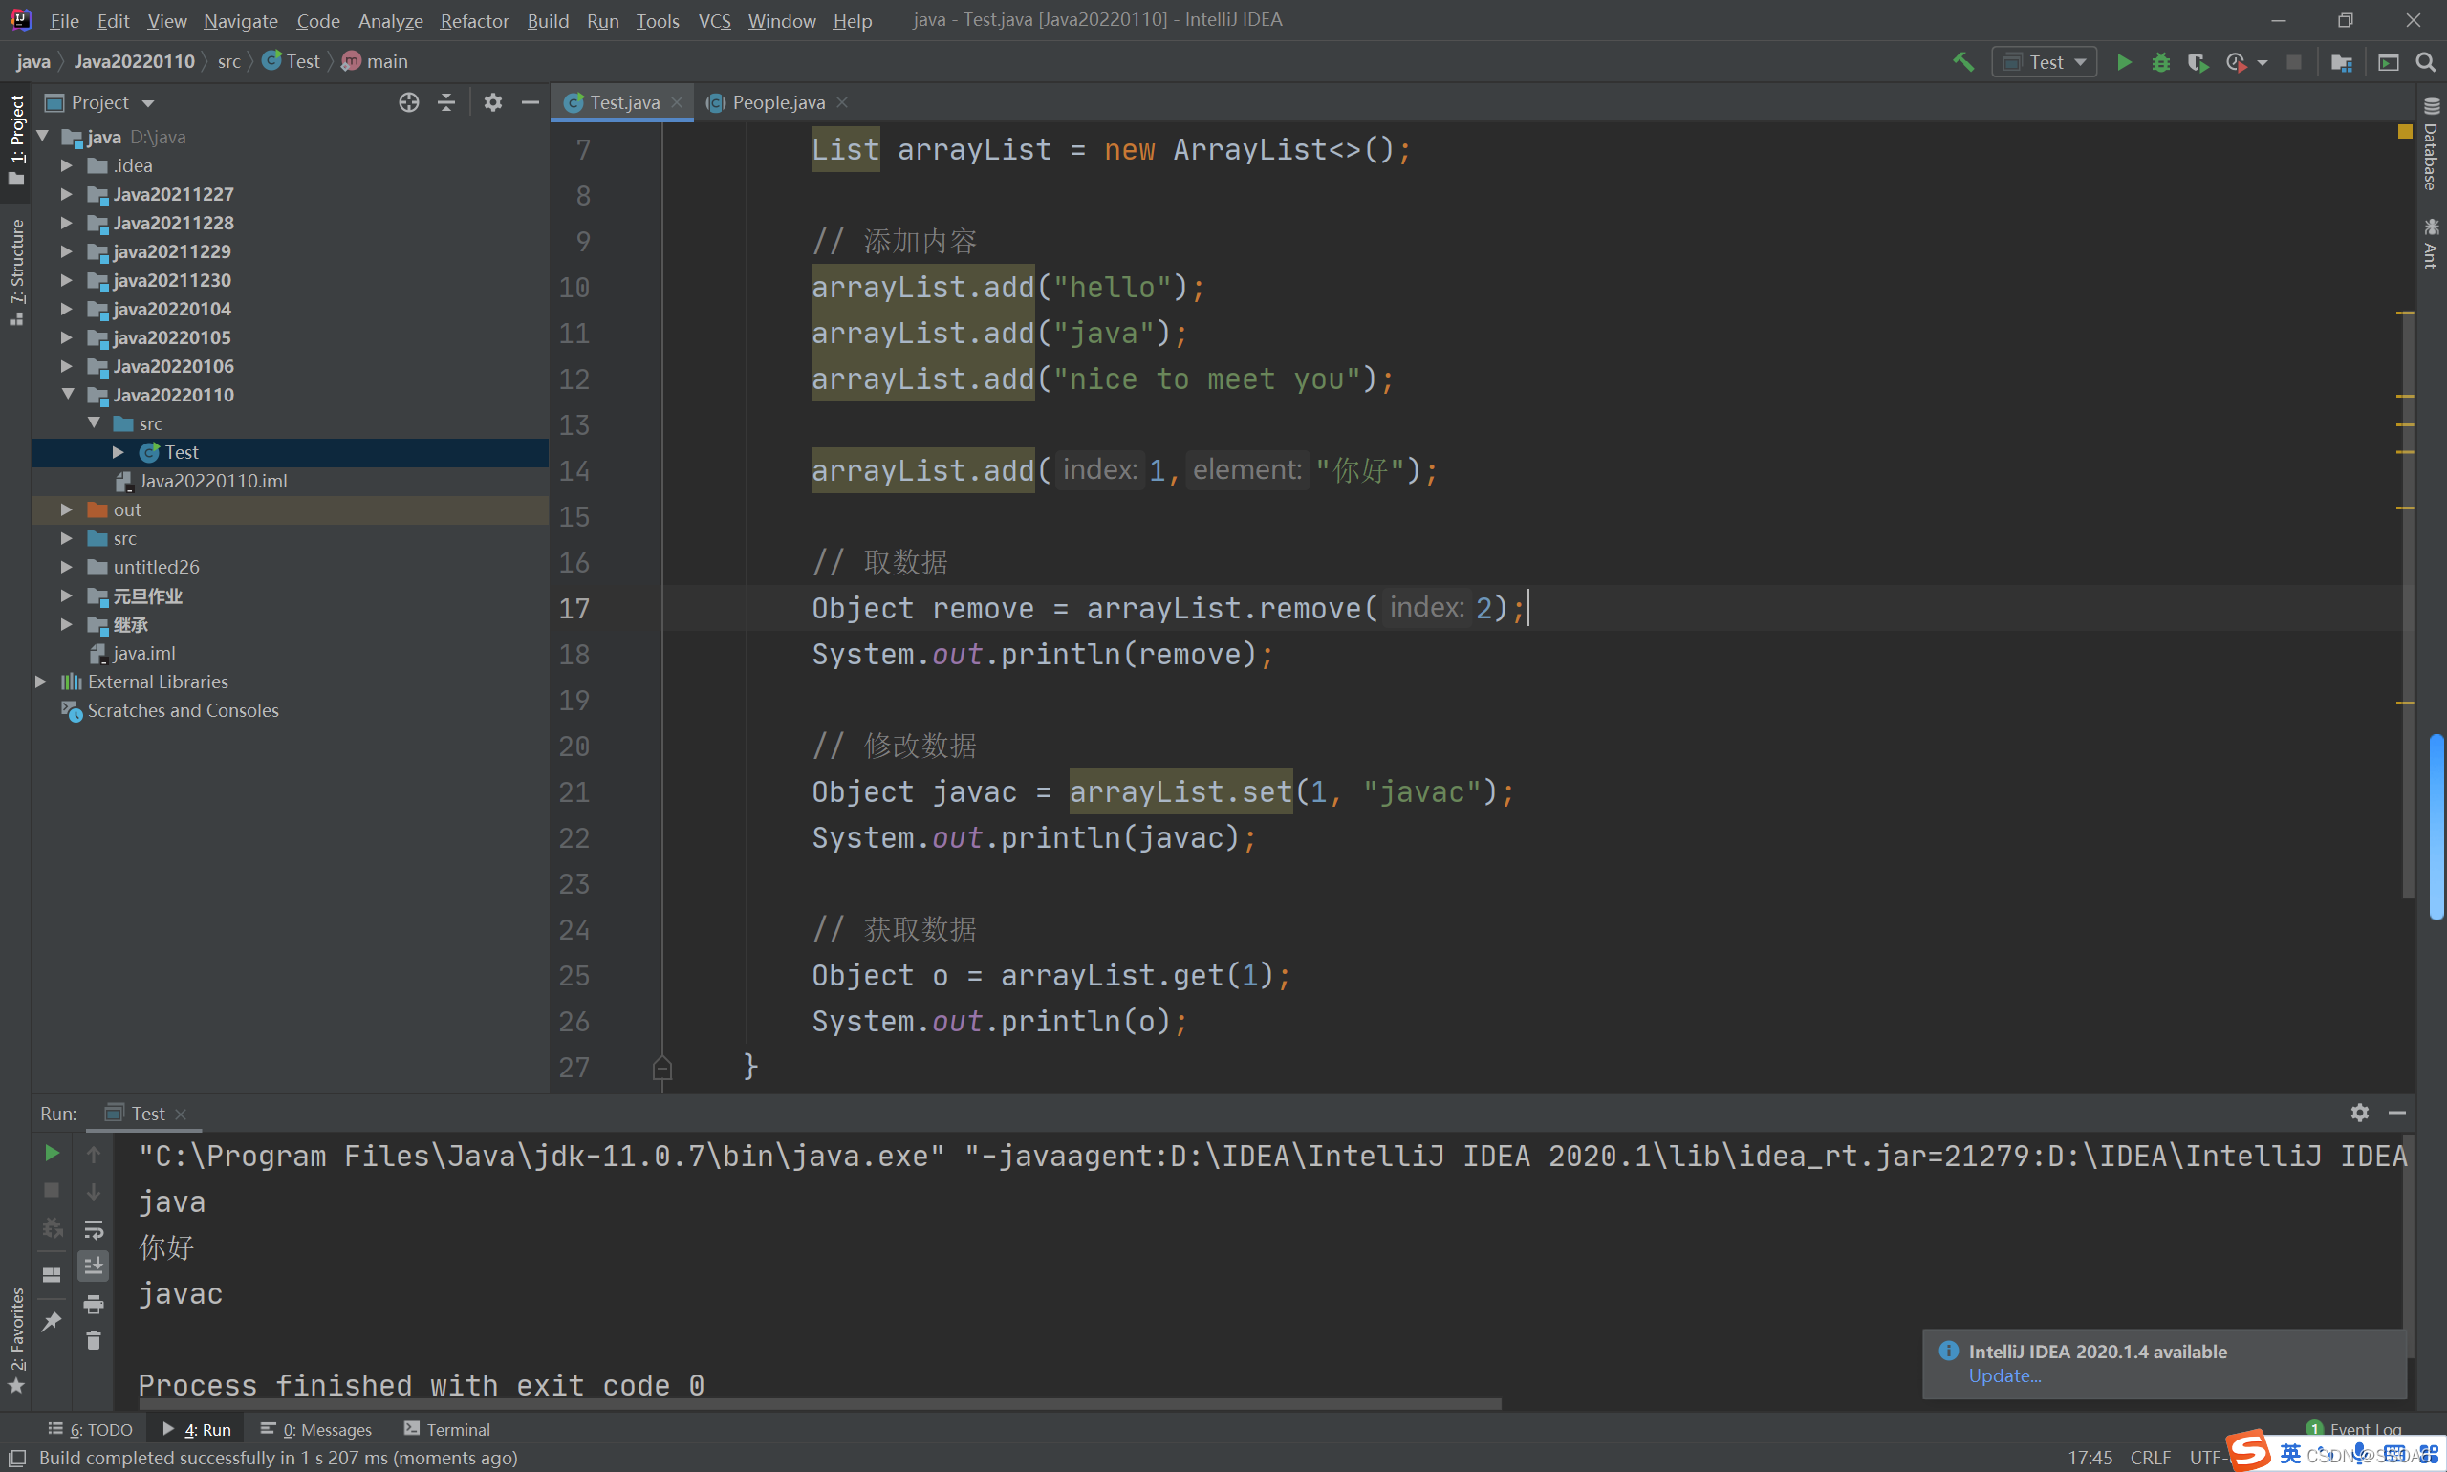Image resolution: width=2447 pixels, height=1472 pixels.
Task: Click the CRLF line separator indicator
Action: 2150,1457
